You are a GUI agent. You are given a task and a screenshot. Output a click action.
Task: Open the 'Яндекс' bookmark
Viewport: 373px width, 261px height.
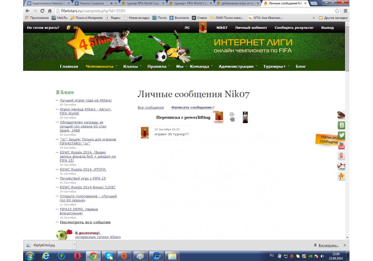click(113, 18)
